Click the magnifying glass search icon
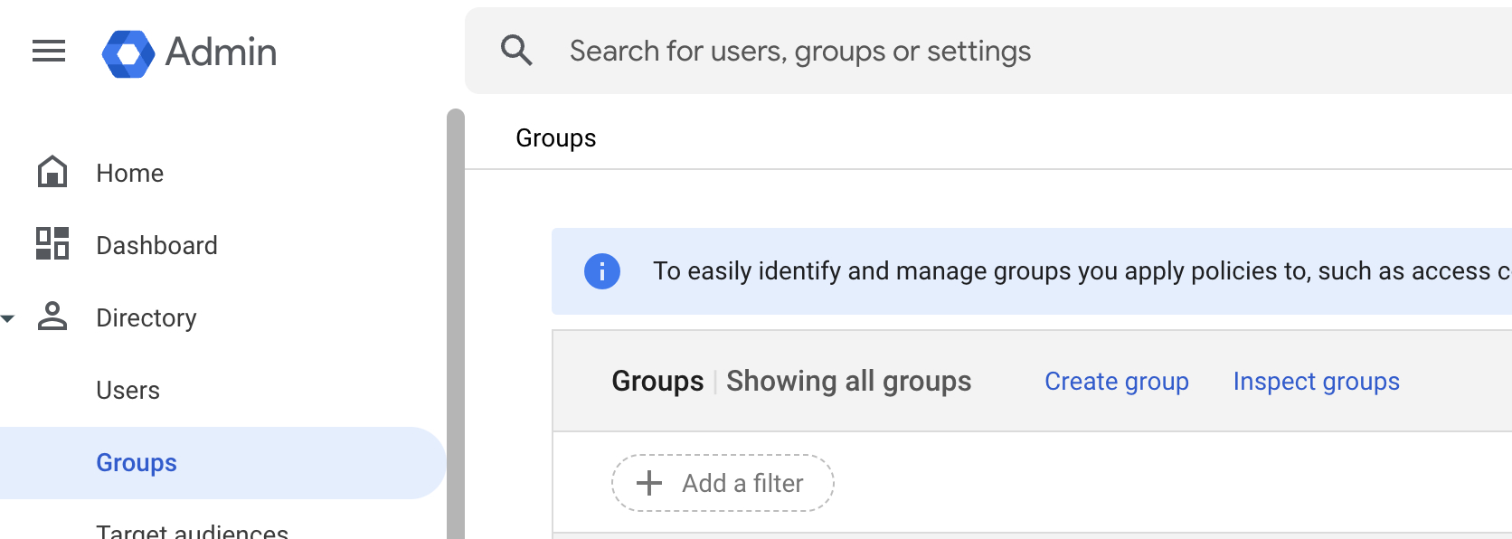The image size is (1512, 539). coord(516,51)
